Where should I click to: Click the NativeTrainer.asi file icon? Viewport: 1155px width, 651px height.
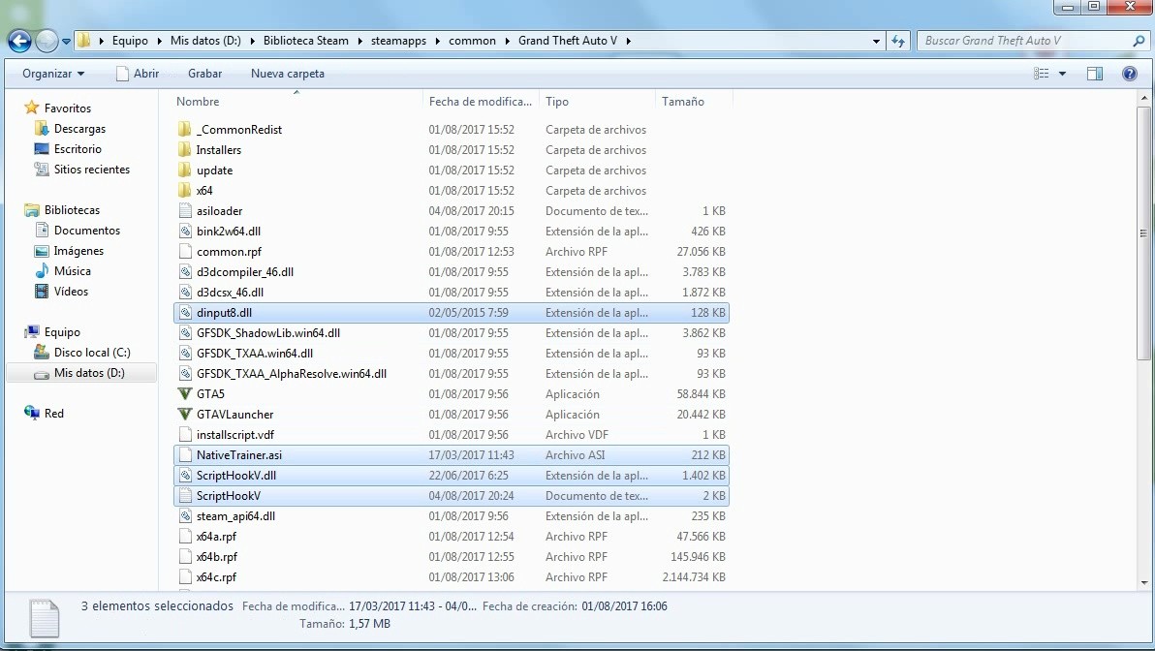(x=186, y=455)
